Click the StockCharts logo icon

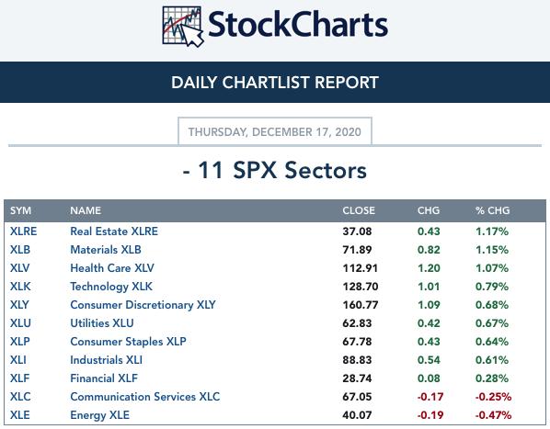pos(183,27)
